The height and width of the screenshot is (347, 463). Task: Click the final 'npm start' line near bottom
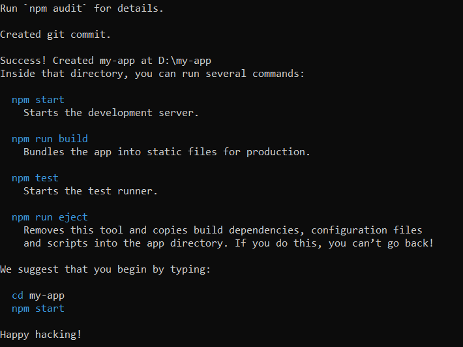[x=38, y=309]
